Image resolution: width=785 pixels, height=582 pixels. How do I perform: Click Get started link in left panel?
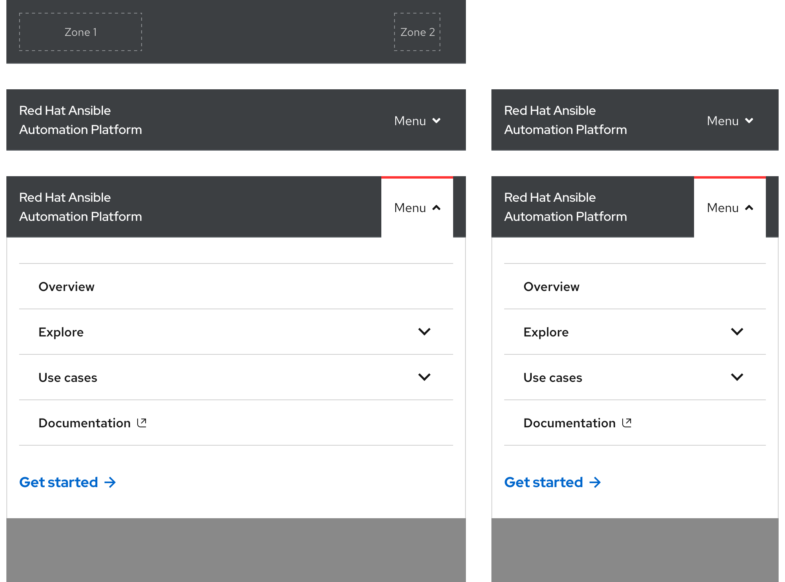point(59,482)
